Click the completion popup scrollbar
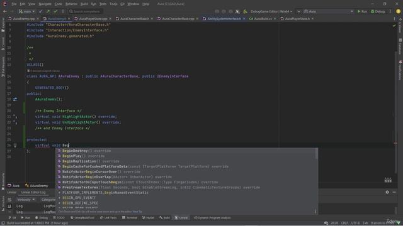The image size is (403, 226). [x=316, y=154]
